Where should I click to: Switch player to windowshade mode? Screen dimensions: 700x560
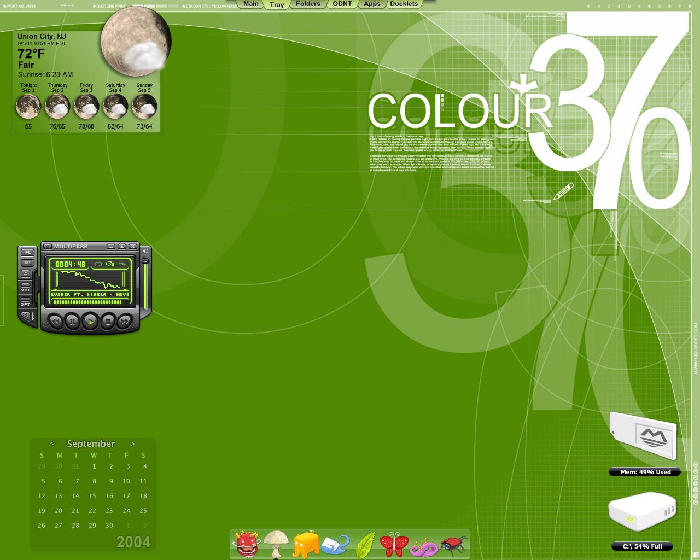122,247
